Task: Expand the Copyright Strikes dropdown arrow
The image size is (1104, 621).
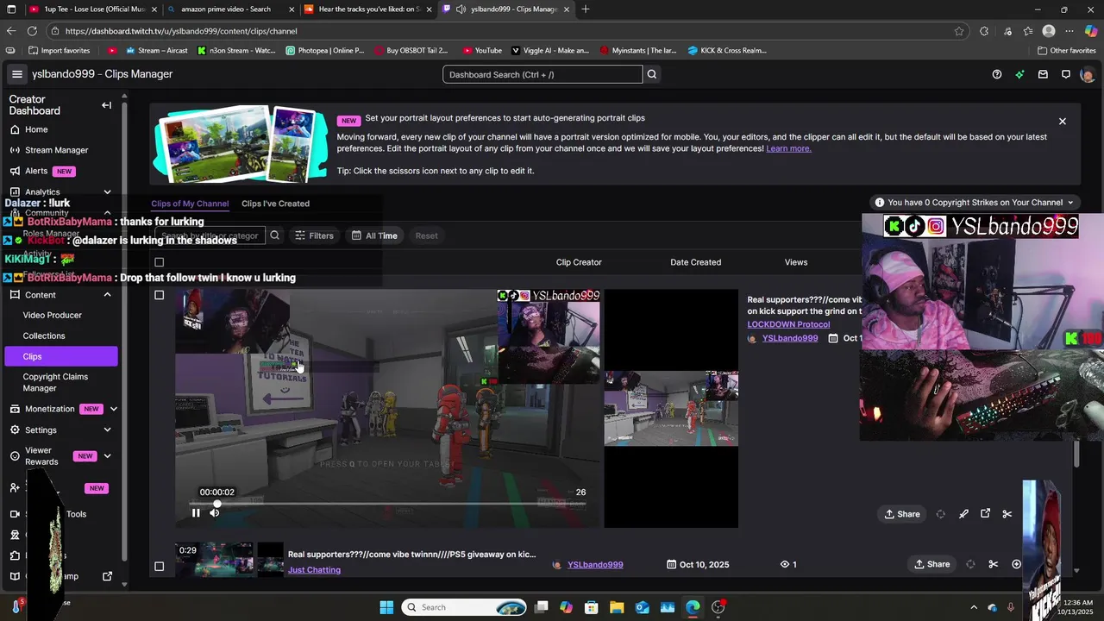Action: (x=1070, y=203)
